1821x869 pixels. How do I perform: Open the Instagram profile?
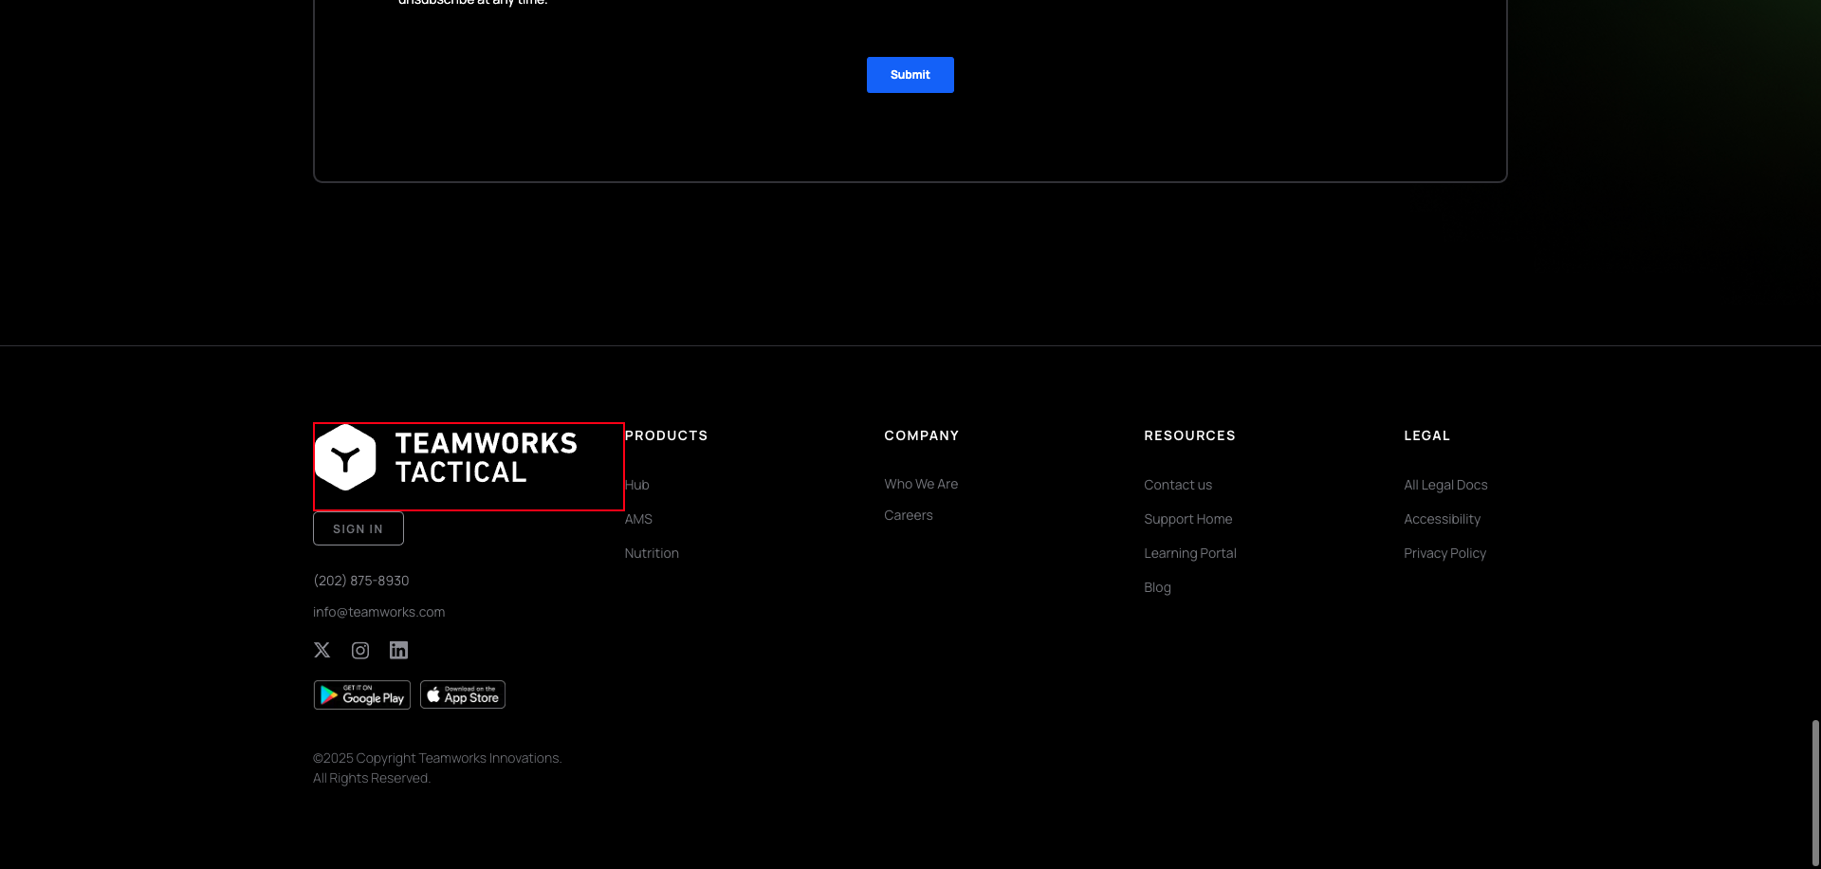tap(359, 650)
